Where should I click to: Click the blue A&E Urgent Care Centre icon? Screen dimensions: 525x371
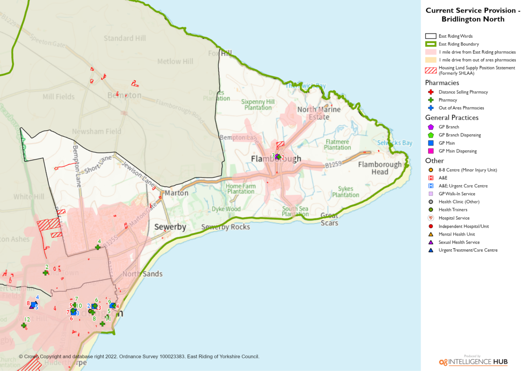point(431,186)
